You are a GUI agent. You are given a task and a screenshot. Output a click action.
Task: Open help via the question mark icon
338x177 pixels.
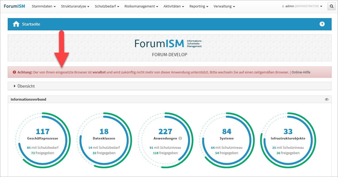click(x=322, y=24)
